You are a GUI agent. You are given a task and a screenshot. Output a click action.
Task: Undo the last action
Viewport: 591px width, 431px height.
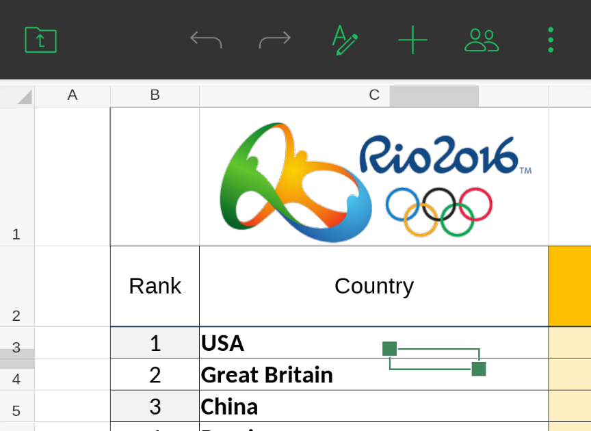(206, 40)
